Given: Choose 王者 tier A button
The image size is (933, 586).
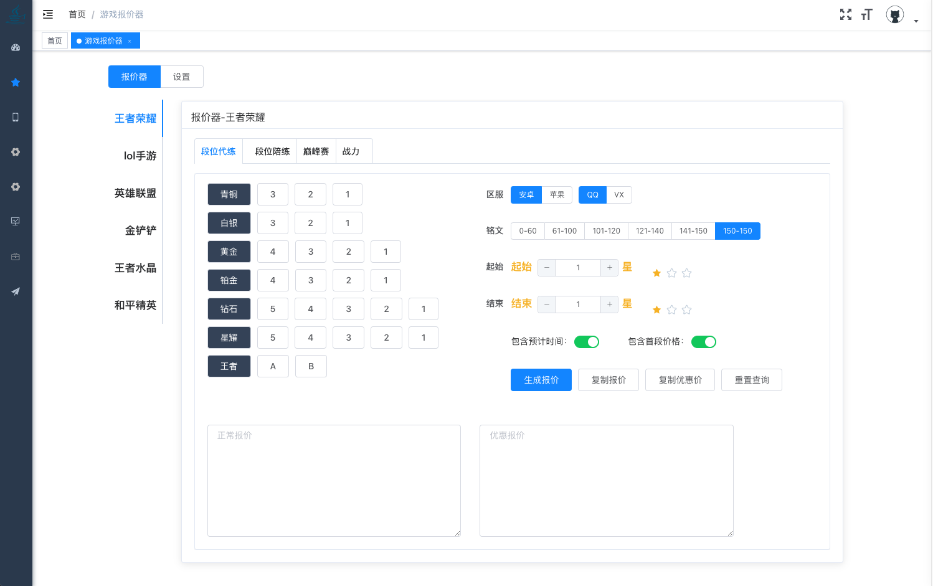Looking at the screenshot, I should 273,366.
